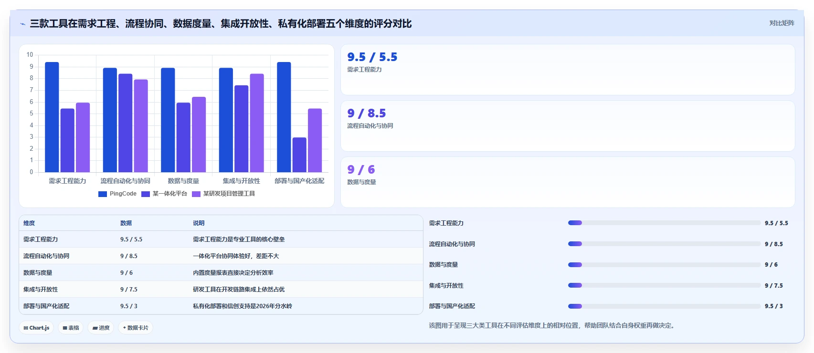
Task: Click the main title about 三款工具 评分对比
Action: (x=221, y=23)
